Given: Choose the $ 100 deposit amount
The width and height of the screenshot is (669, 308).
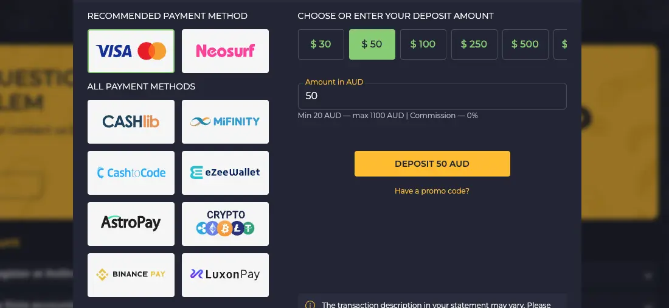Looking at the screenshot, I should click(x=423, y=44).
